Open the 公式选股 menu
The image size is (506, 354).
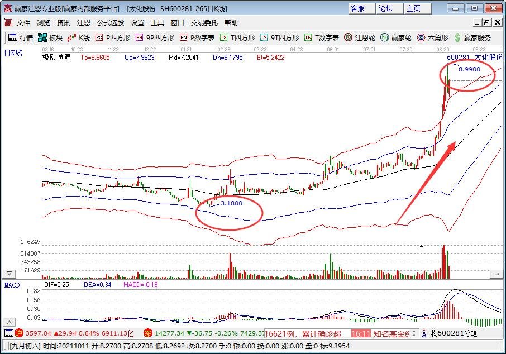click(111, 23)
